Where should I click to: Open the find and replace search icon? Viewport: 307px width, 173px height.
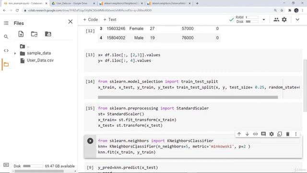(6, 37)
